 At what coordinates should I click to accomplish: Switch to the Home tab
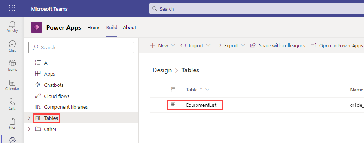(94, 28)
